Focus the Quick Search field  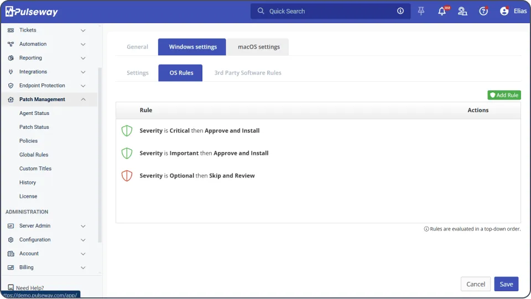[x=330, y=11]
